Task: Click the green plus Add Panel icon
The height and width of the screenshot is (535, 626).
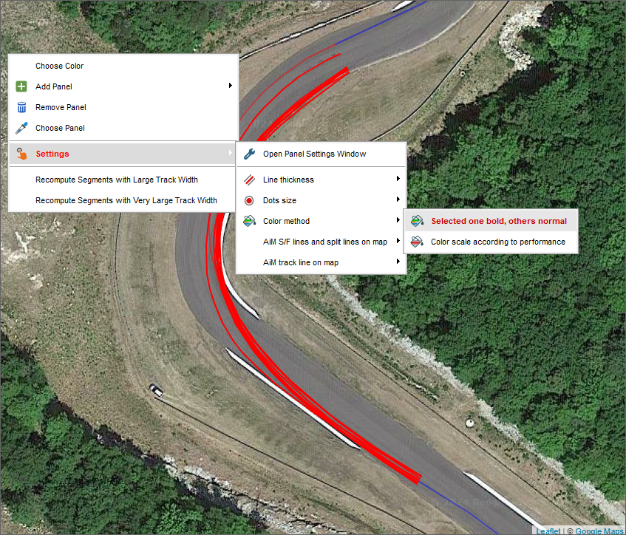Action: click(21, 86)
